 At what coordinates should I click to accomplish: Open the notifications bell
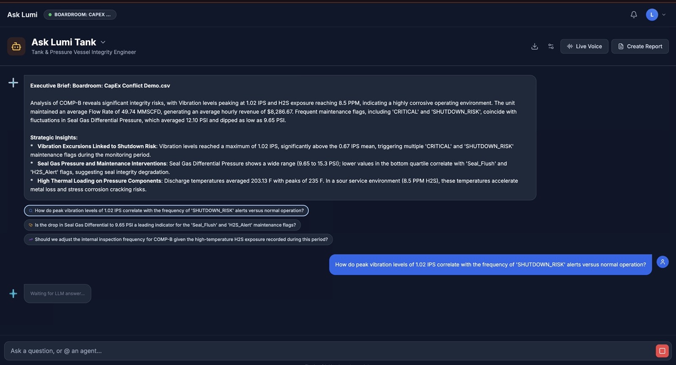(x=633, y=15)
